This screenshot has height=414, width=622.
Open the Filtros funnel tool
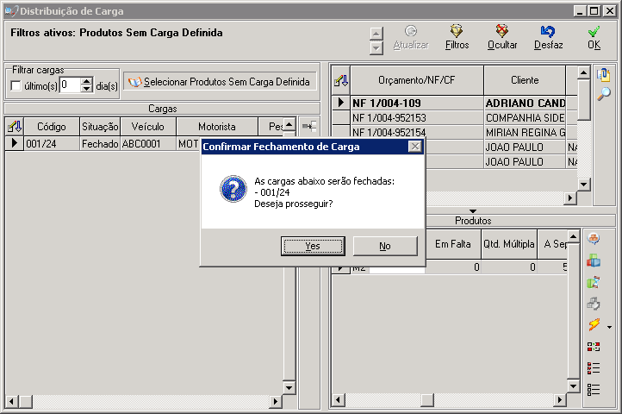457,38
